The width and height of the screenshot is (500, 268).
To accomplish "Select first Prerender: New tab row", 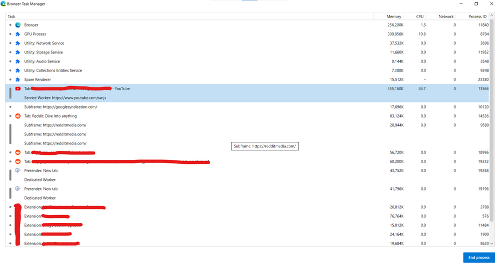I will [247, 170].
